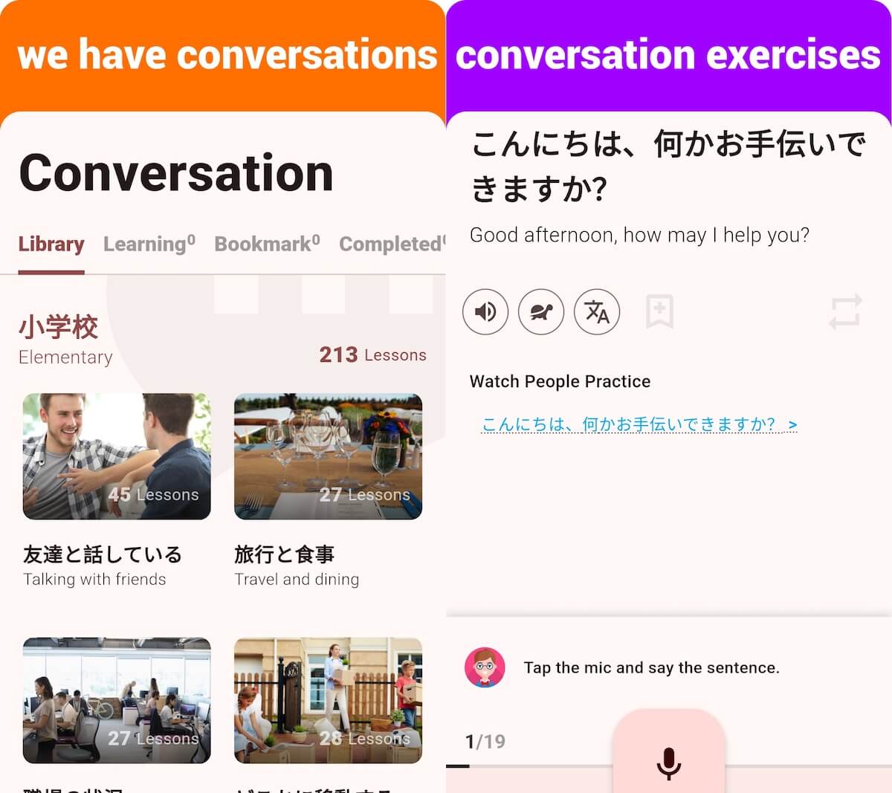Open the Completed tab

pyautogui.click(x=392, y=244)
